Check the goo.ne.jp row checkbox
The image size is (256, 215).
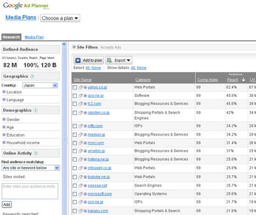(75, 96)
